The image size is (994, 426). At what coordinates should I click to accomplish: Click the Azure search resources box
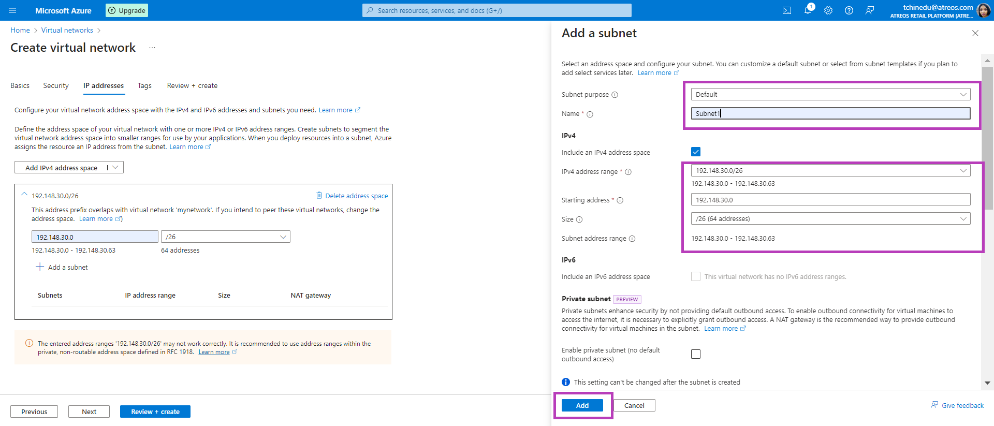point(497,10)
